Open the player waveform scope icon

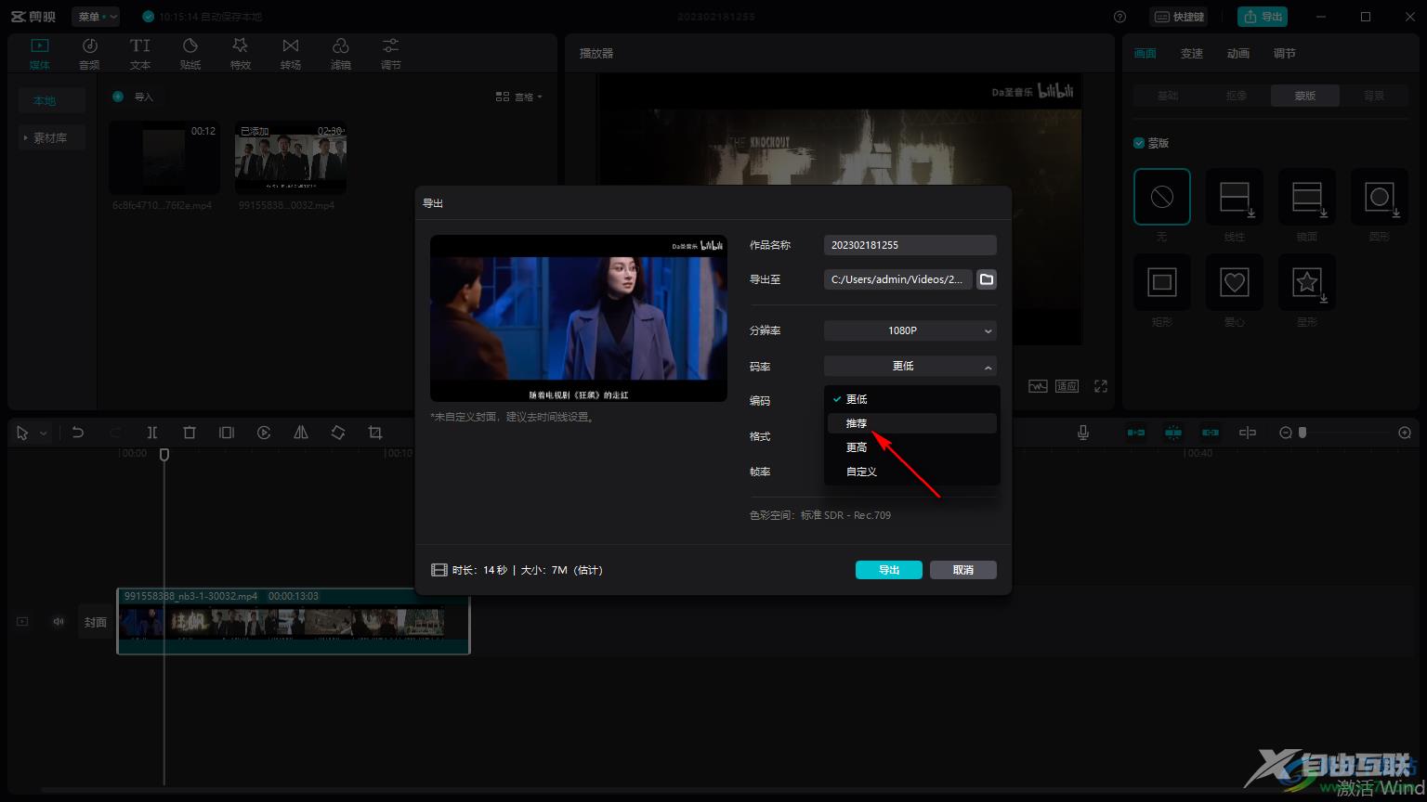point(1038,386)
